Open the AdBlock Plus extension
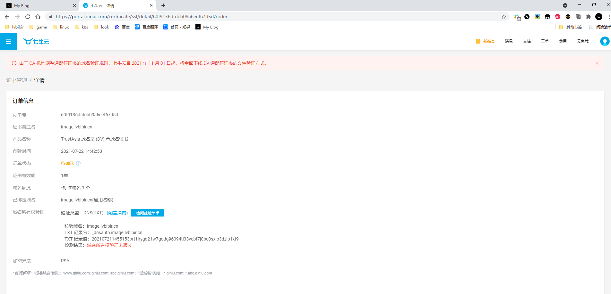 (x=558, y=17)
